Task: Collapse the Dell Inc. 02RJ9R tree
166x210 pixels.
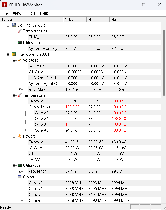Action: [8, 25]
